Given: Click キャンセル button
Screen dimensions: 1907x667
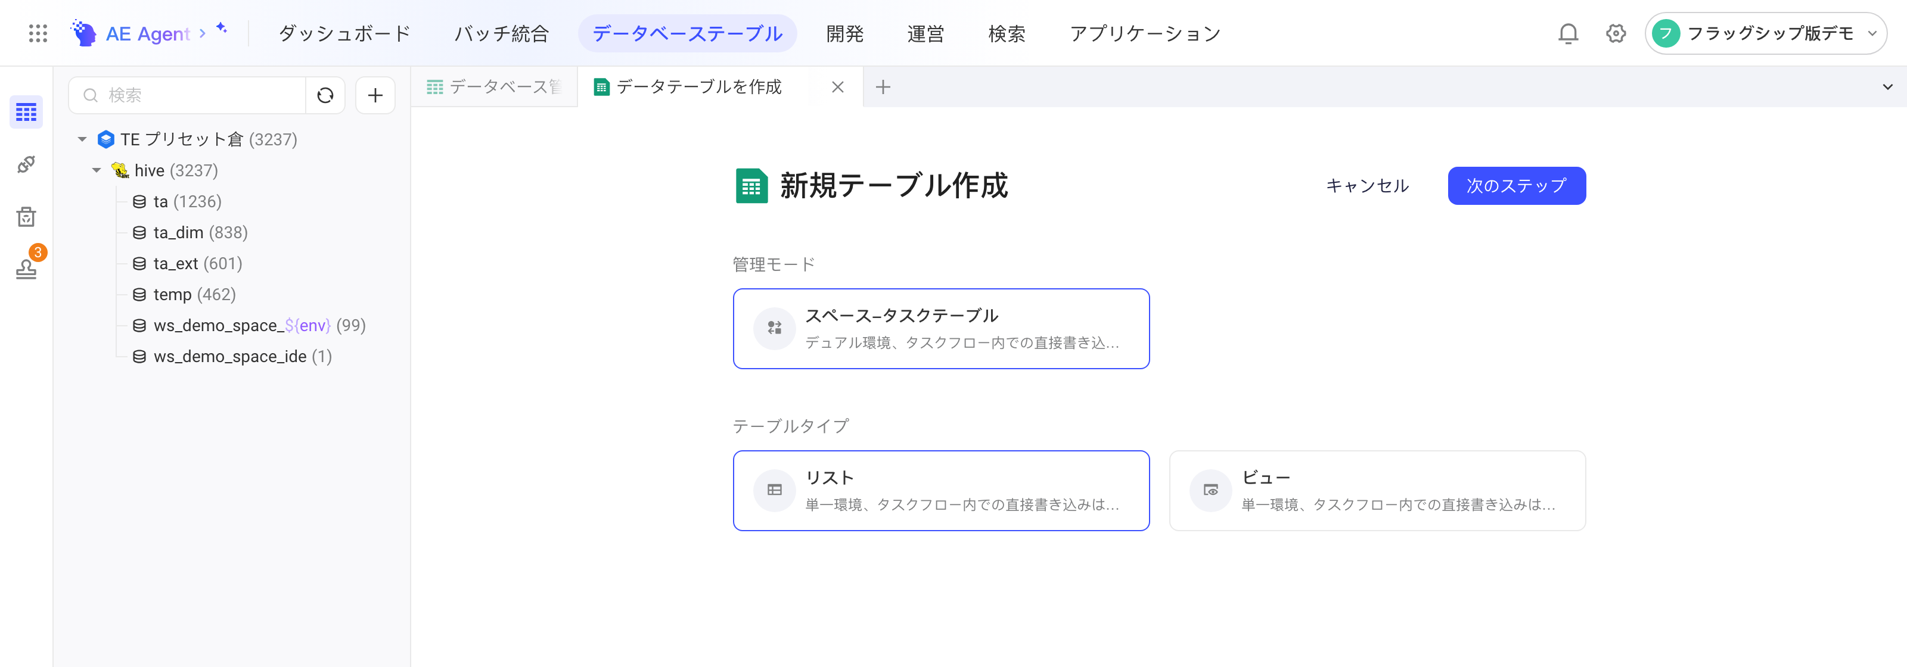Looking at the screenshot, I should (x=1366, y=186).
